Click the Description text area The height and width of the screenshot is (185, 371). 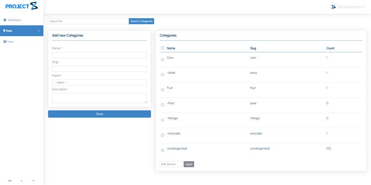pyautogui.click(x=99, y=98)
